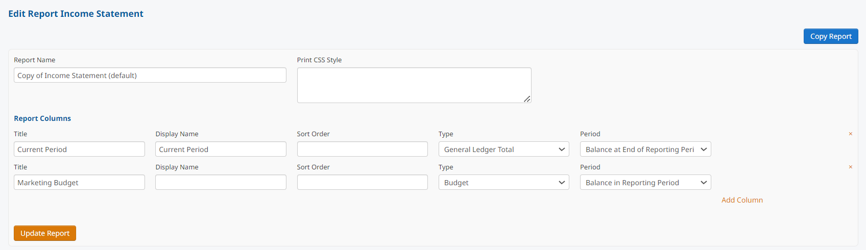
Task: Click the Report Name label
Action: [34, 60]
